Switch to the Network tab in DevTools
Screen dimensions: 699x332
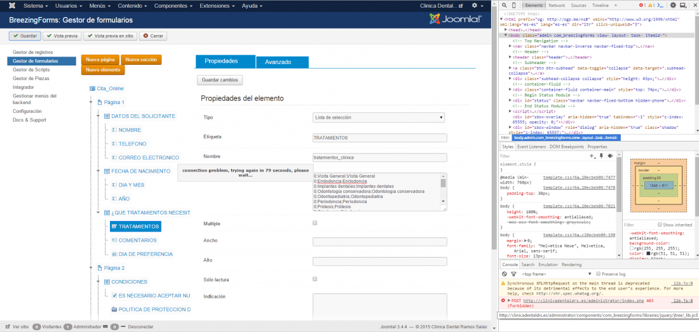click(x=557, y=5)
